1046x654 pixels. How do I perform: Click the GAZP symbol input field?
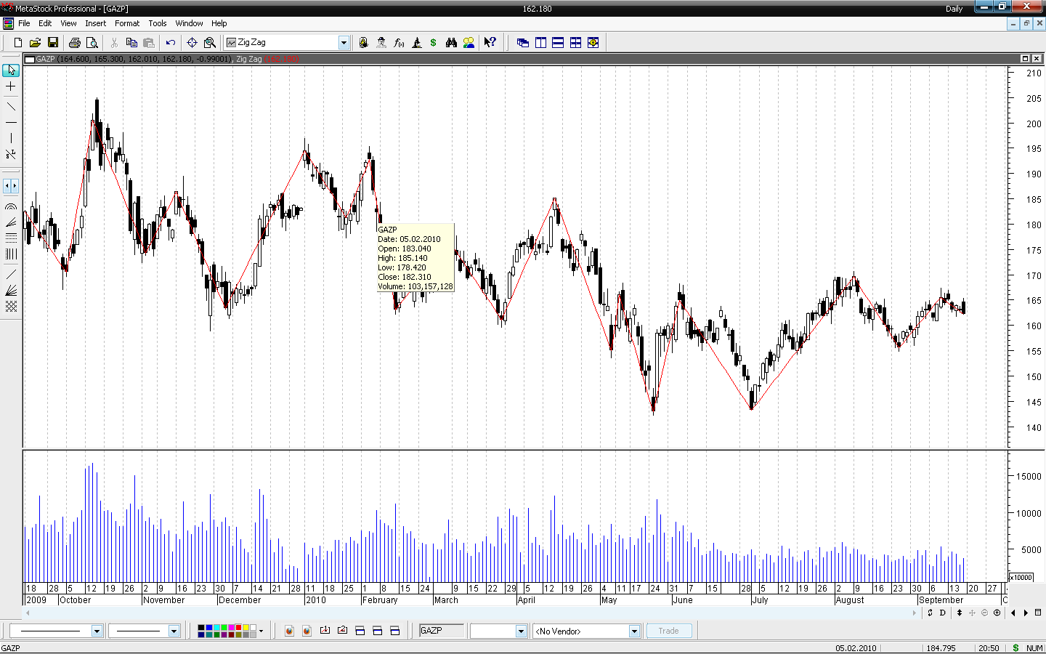tap(442, 631)
